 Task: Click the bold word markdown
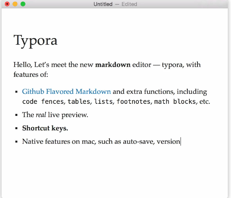pos(113,65)
